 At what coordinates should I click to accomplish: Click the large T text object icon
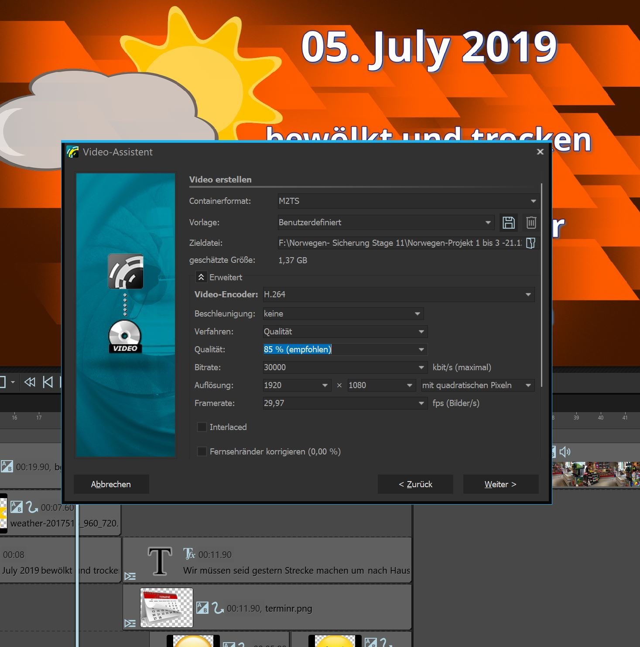click(160, 561)
